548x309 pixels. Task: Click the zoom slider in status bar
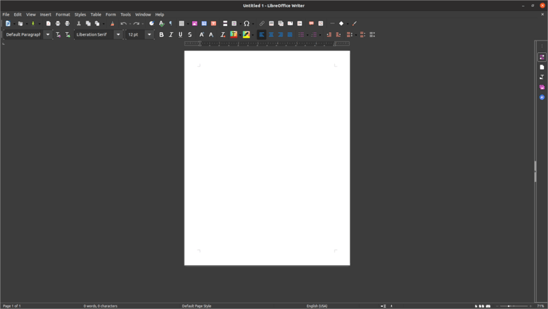(514, 306)
